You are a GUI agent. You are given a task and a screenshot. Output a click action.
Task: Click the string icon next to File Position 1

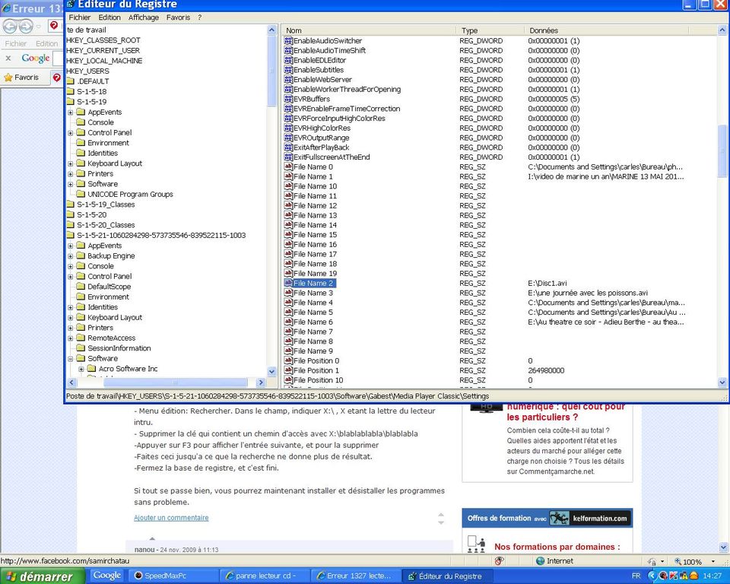(288, 371)
